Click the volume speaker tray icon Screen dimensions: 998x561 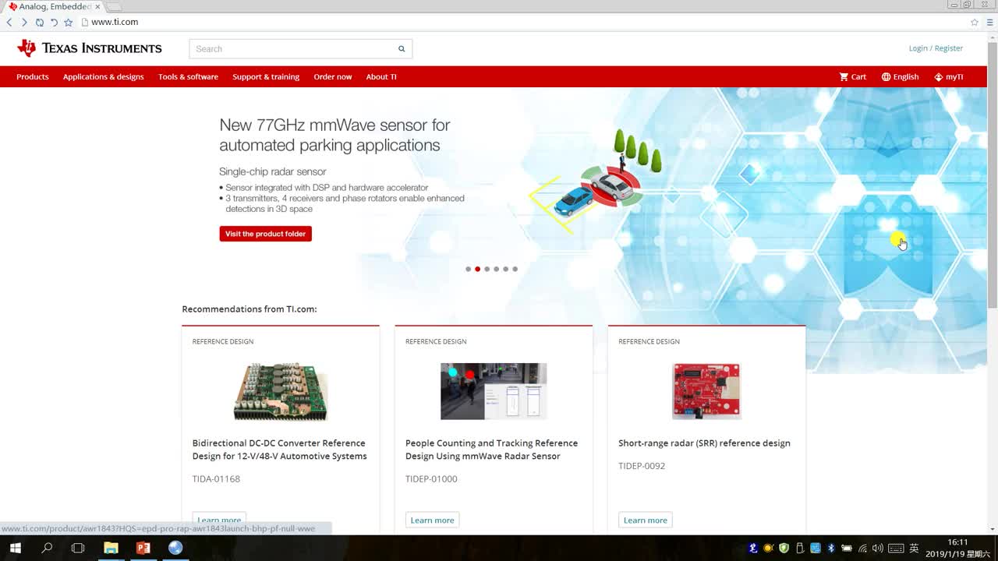point(878,548)
